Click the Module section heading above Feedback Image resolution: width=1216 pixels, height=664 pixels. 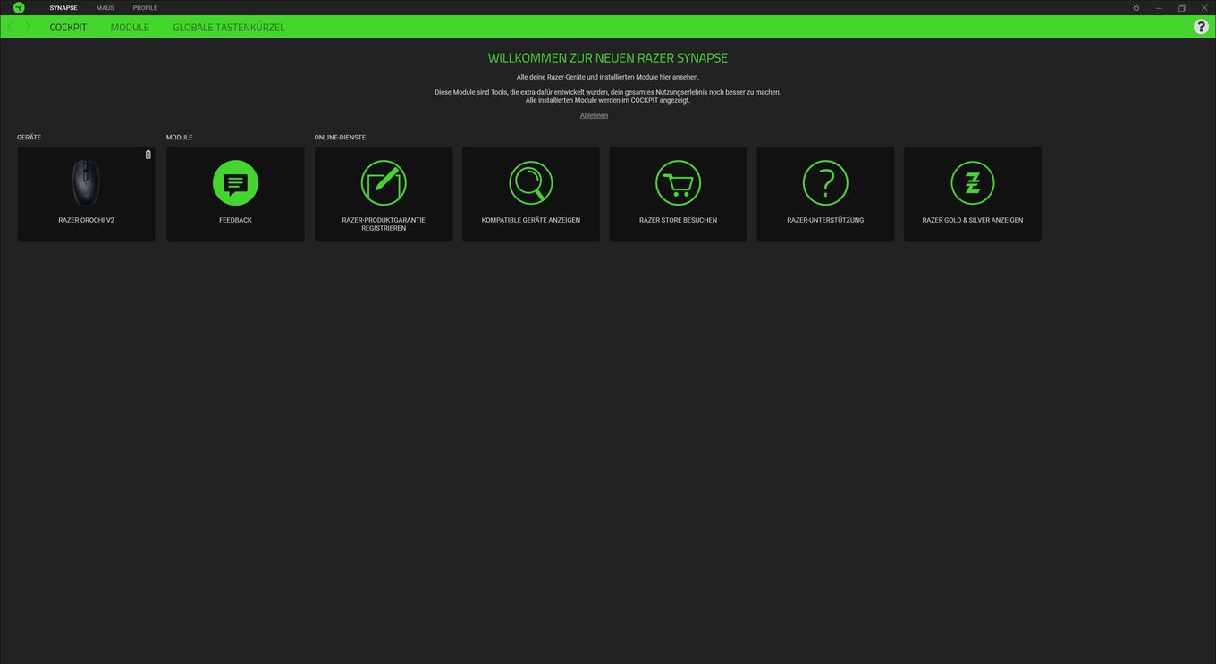point(180,138)
